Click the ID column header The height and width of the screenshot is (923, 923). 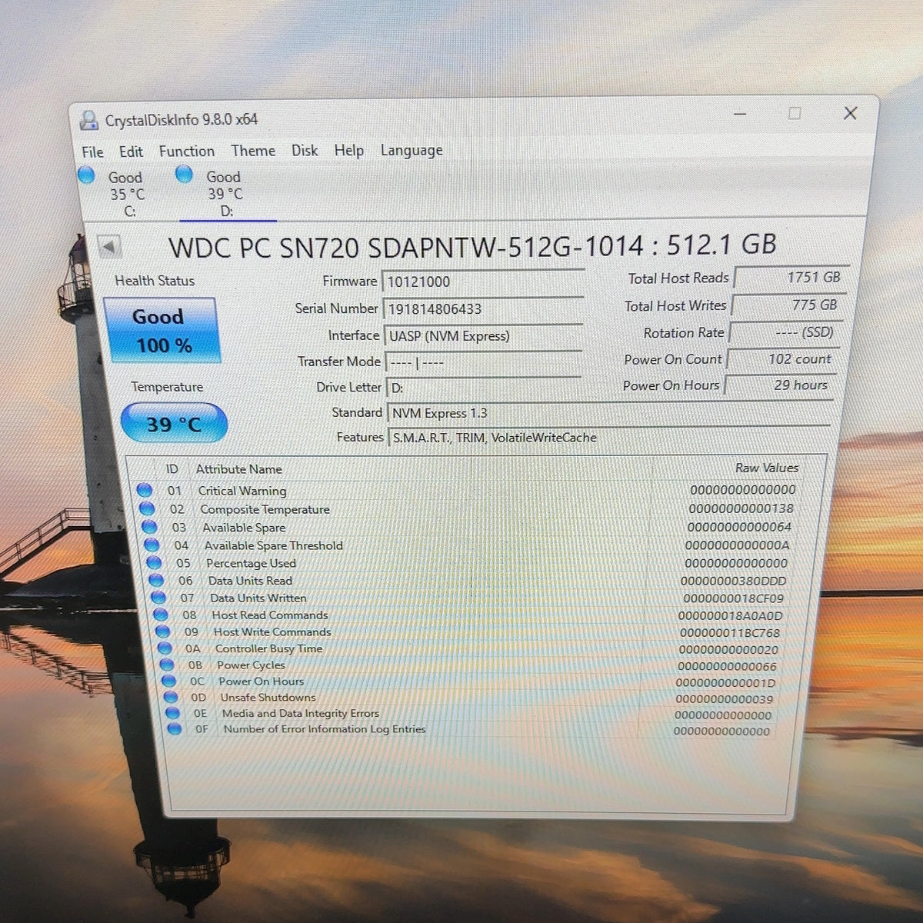coord(172,469)
